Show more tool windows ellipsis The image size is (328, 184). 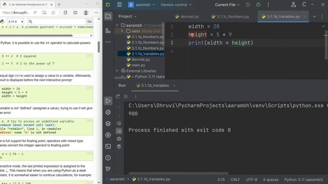(108, 42)
